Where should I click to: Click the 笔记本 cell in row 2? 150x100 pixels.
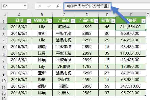(x=64, y=27)
